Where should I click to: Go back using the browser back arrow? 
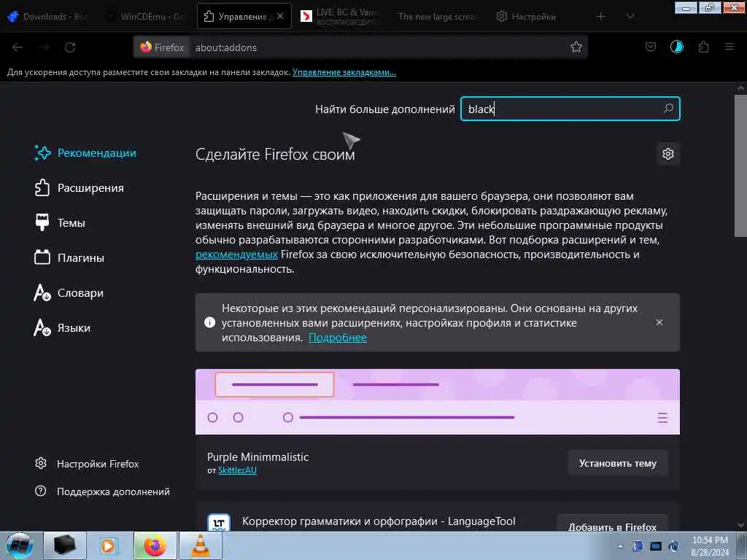pos(18,47)
